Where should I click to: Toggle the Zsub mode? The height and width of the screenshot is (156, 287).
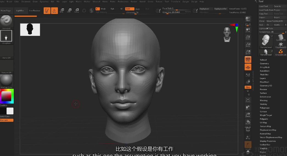(x=138, y=9)
